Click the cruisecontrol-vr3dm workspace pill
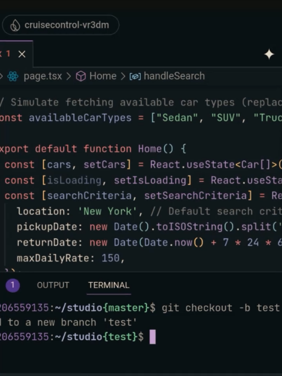This screenshot has height=376, width=282. [60, 25]
